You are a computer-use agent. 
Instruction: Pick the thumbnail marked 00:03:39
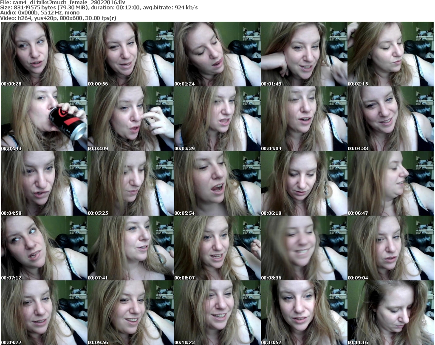coord(217,119)
